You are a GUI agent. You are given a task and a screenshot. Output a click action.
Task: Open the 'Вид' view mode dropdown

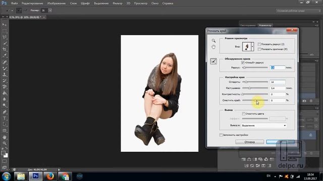pyautogui.click(x=252, y=47)
